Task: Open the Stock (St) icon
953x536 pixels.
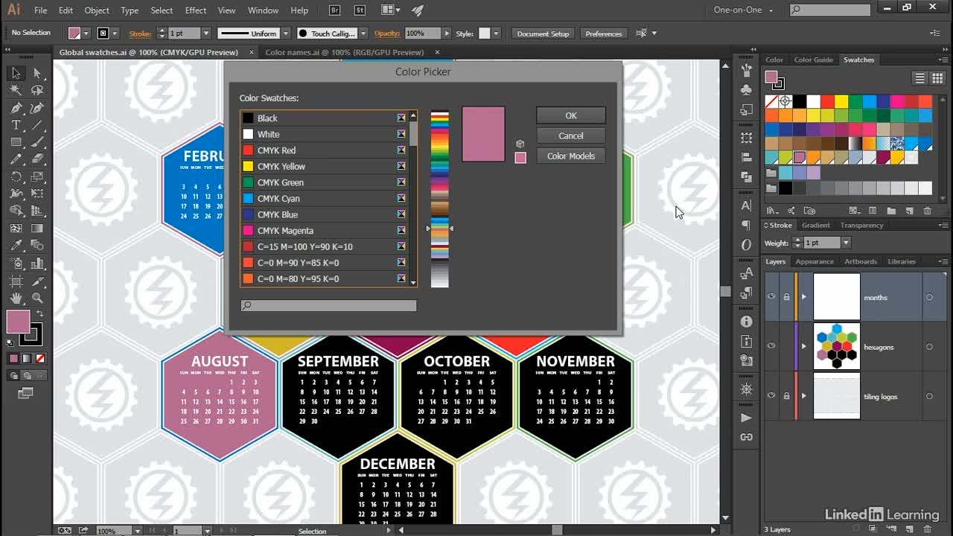Action: (x=360, y=10)
